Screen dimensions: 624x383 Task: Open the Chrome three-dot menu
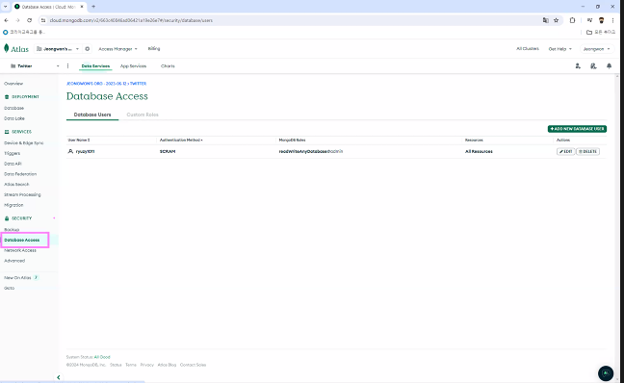point(612,20)
